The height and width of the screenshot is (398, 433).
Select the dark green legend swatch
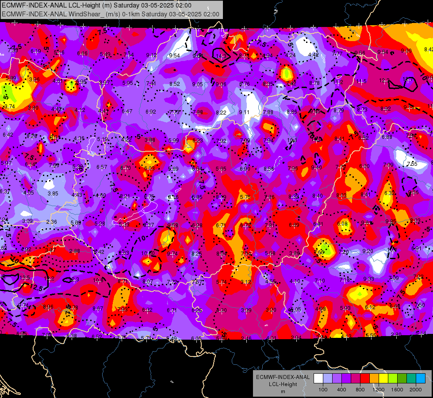click(x=402, y=379)
